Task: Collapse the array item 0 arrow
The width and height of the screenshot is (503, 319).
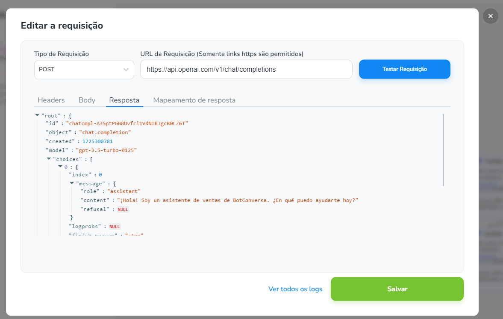Action: [x=60, y=167]
